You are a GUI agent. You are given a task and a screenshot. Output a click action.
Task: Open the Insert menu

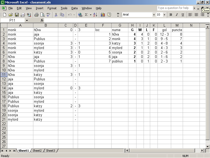(40, 8)
